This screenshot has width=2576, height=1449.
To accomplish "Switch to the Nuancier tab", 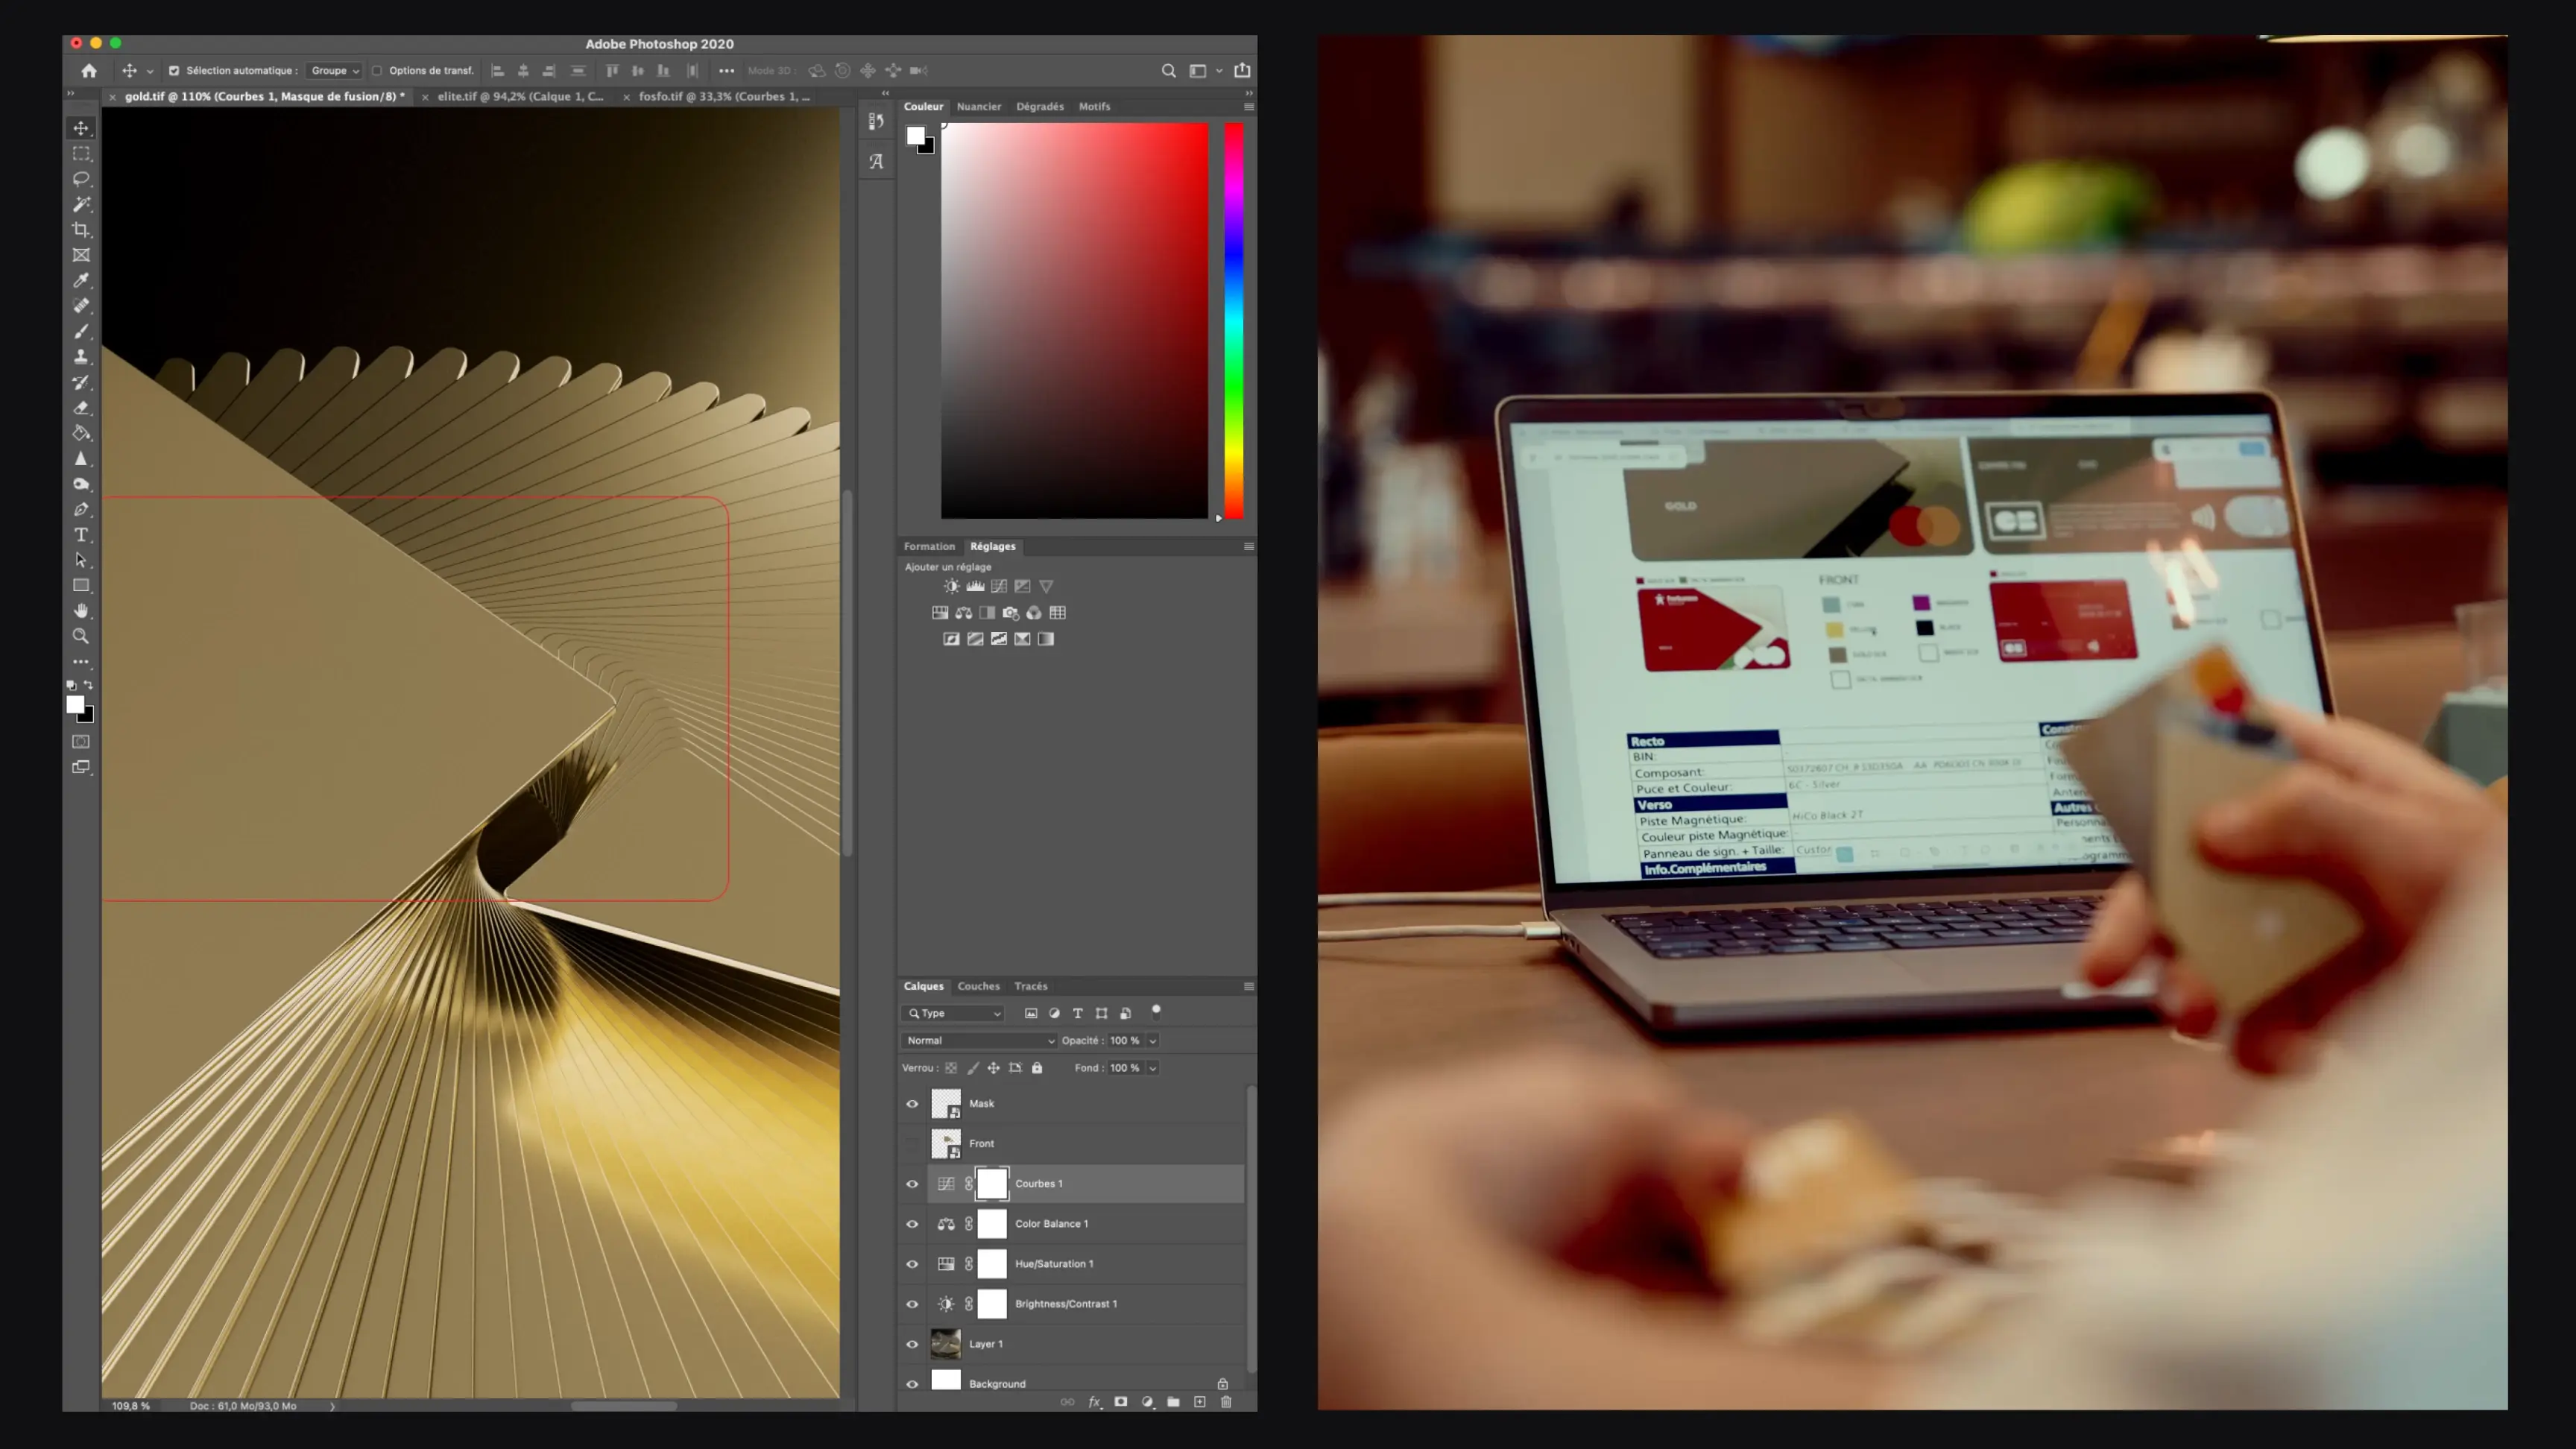I will [978, 106].
